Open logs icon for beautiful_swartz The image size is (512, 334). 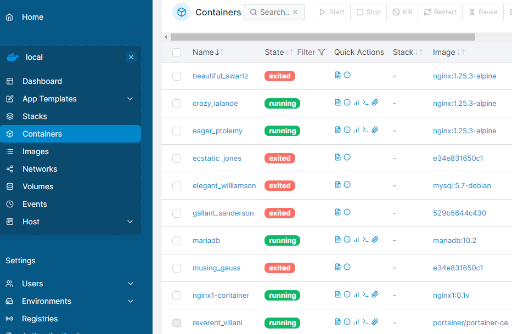[337, 75]
